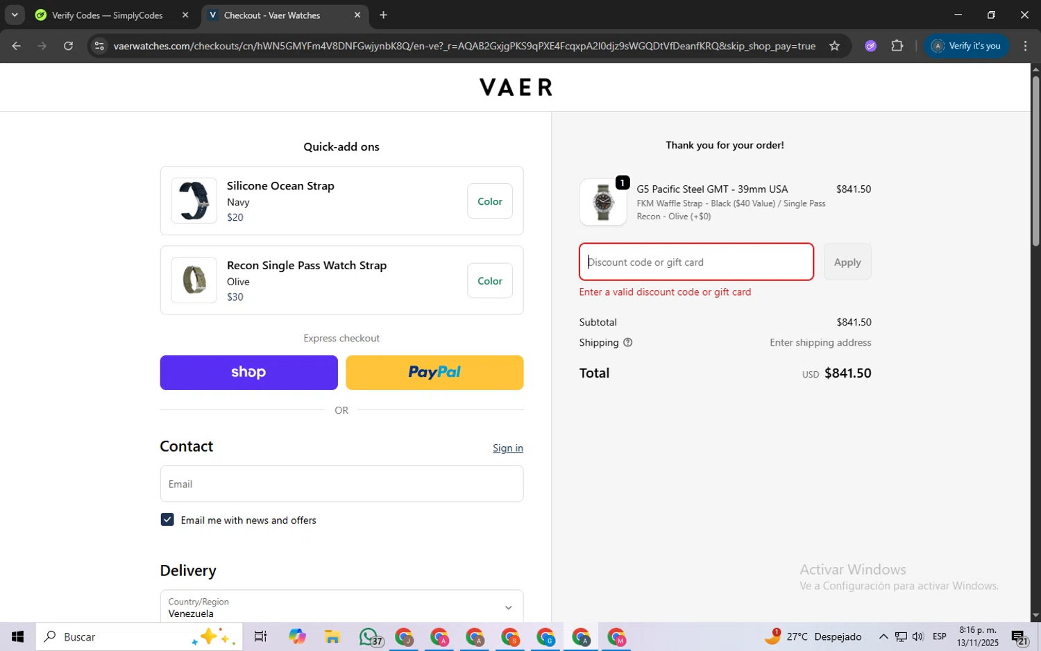
Task: Click the G5 Pacific Steel GMT - 39mm USA title
Action: [712, 189]
